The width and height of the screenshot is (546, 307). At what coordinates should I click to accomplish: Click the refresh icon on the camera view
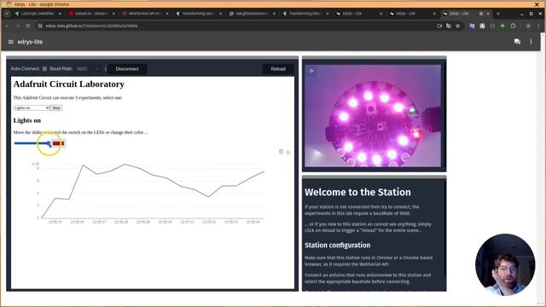click(311, 71)
